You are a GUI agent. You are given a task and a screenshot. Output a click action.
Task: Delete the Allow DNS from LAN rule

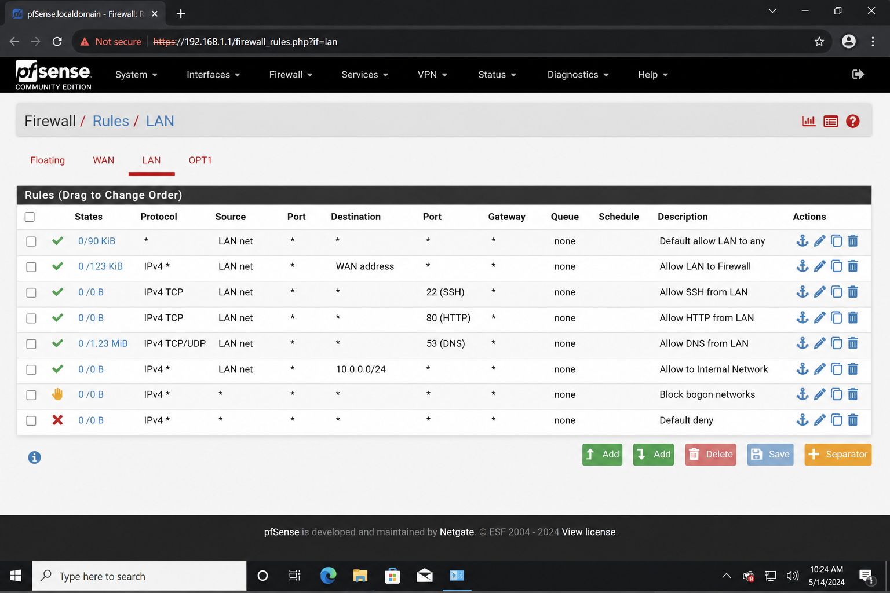tap(853, 343)
